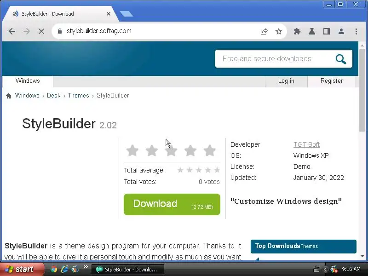
Task: Click the Log in tab
Action: click(286, 81)
